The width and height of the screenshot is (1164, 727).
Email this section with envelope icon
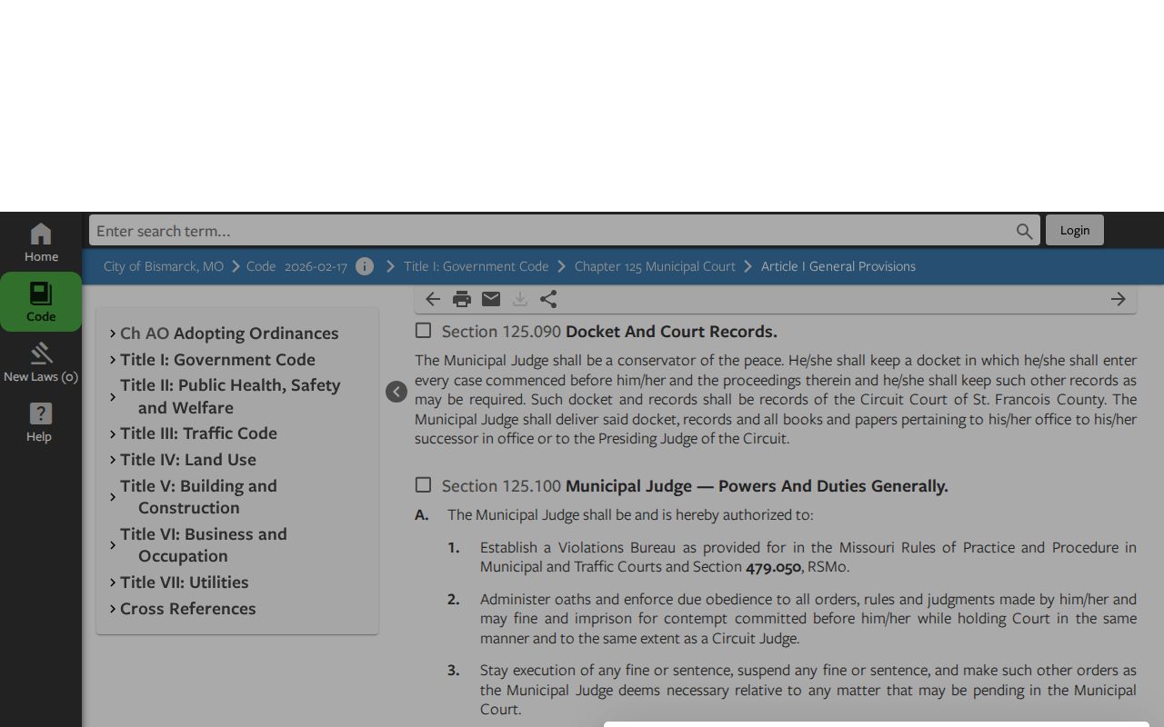[x=491, y=299]
